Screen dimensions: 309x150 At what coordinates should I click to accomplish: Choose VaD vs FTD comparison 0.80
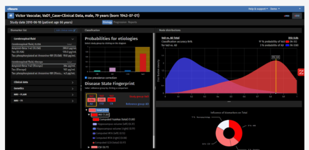tap(101, 100)
